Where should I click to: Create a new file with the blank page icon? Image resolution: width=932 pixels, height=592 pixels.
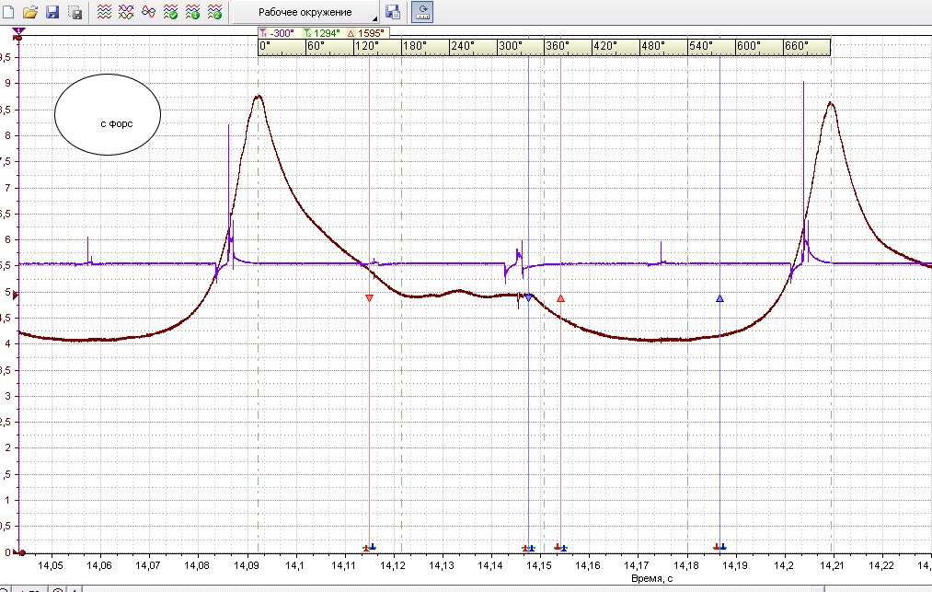[8, 12]
